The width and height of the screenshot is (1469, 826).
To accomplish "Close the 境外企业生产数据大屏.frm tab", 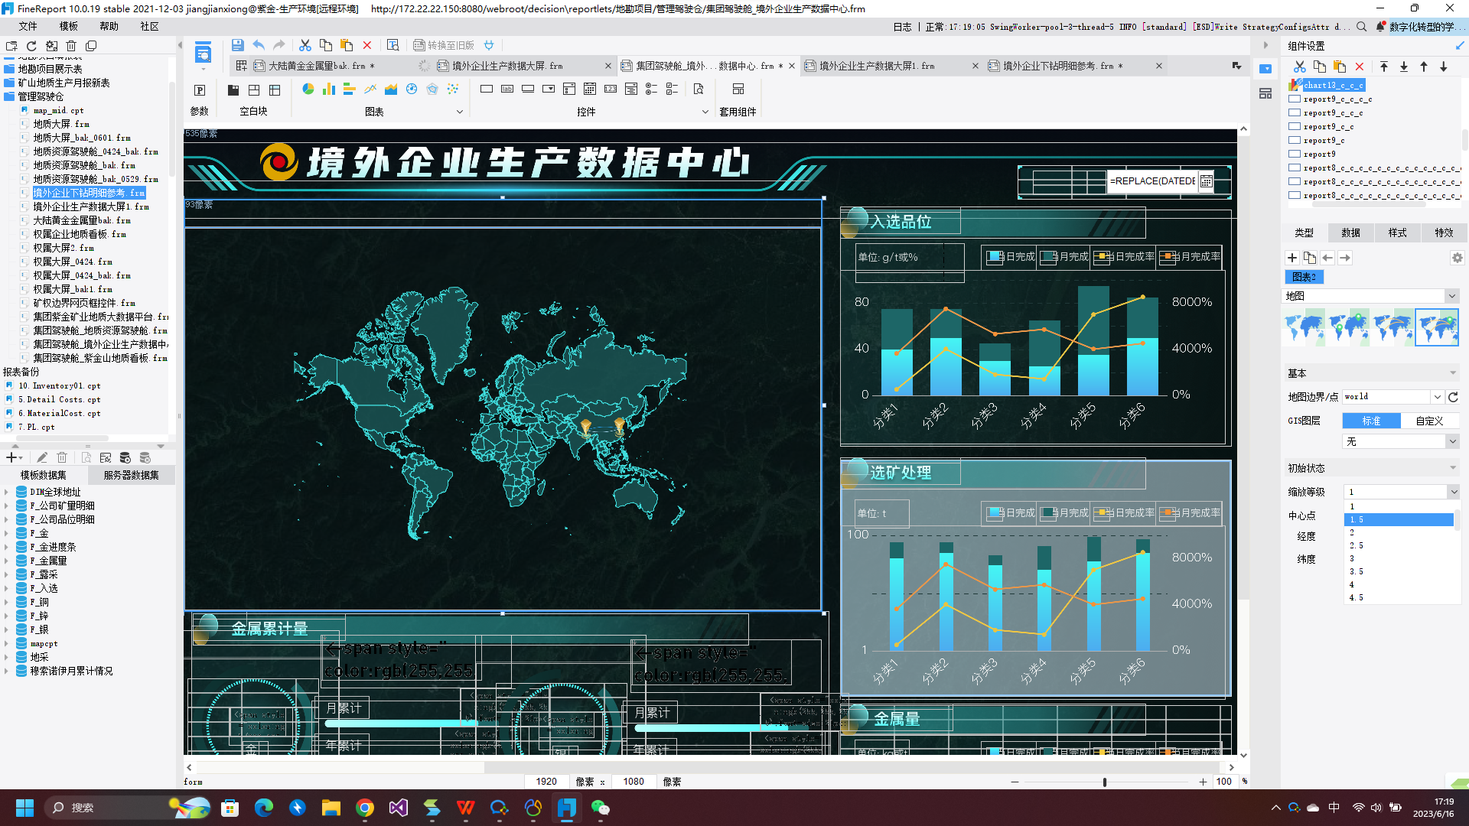I will pyautogui.click(x=608, y=66).
